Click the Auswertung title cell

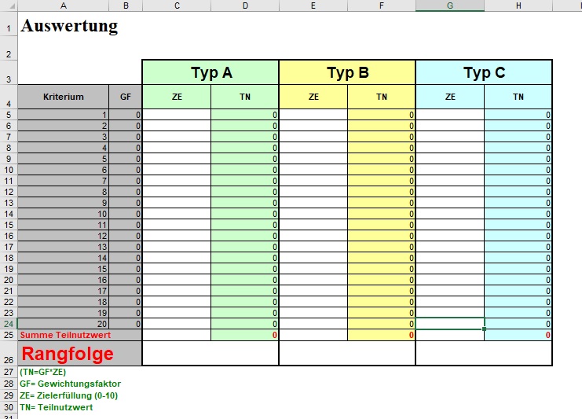69,26
